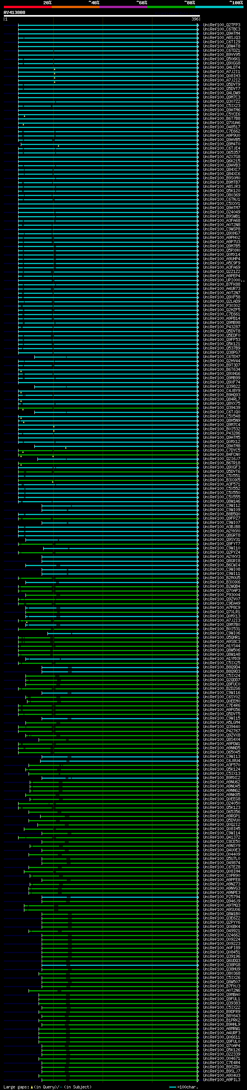
Task: Click the query end position 396
Action: [x=195, y=19]
